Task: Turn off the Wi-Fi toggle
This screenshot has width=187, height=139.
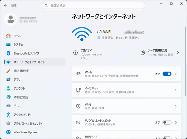Action: click(167, 74)
